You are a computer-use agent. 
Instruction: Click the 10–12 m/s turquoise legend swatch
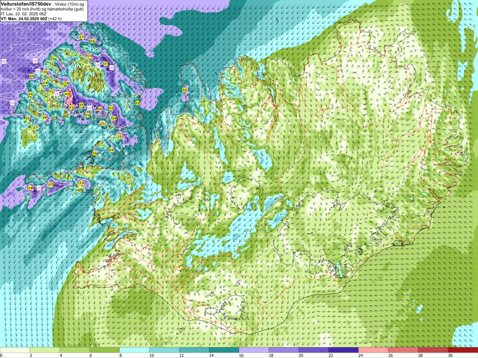tap(164, 350)
